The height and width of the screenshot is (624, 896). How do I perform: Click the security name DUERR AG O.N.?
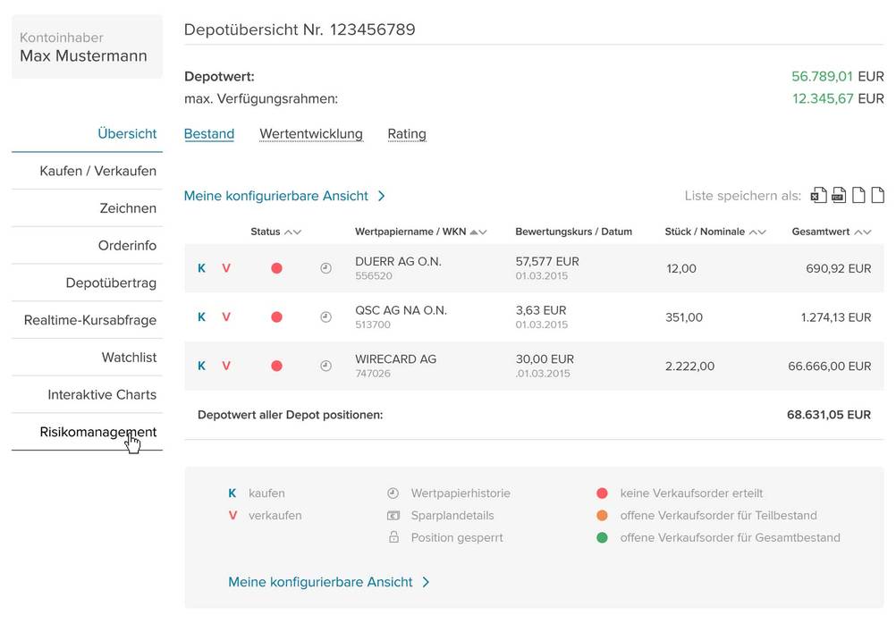click(398, 262)
